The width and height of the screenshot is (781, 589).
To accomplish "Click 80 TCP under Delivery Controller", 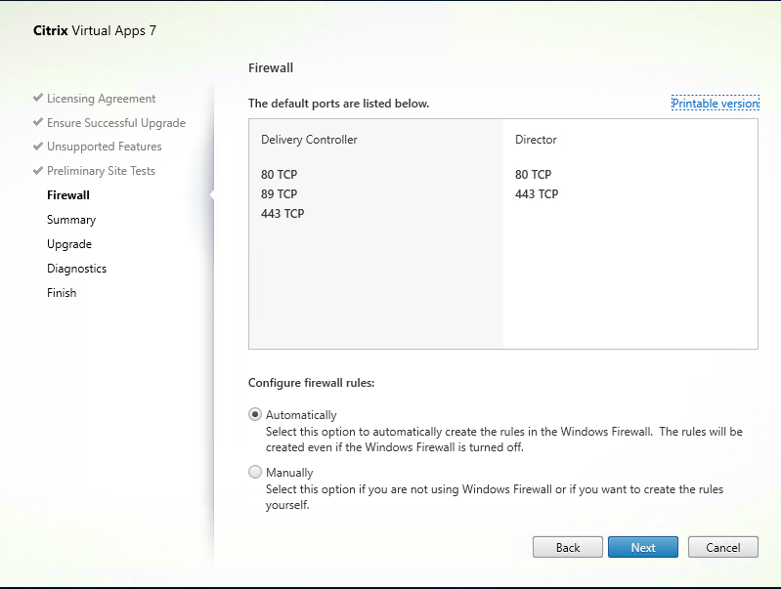I will [x=279, y=174].
